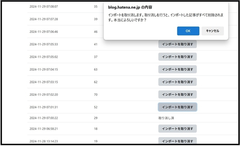Cancel import for the 07:05:33 row
This screenshot has height=146, width=240.
(177, 44)
